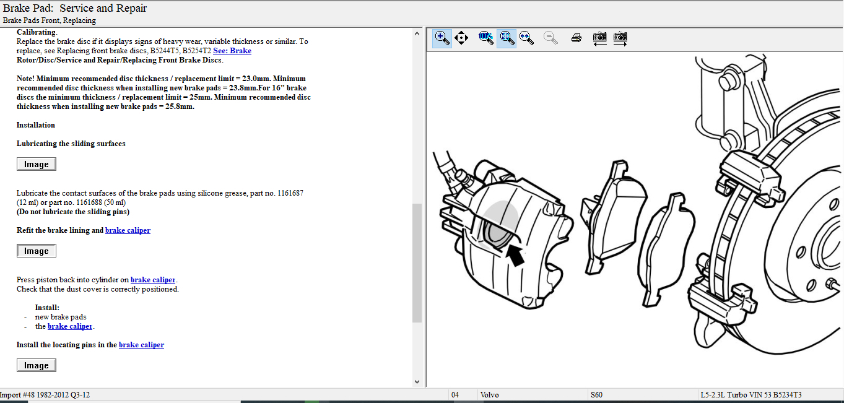Open the 'See: Brake' rotor link

232,51
